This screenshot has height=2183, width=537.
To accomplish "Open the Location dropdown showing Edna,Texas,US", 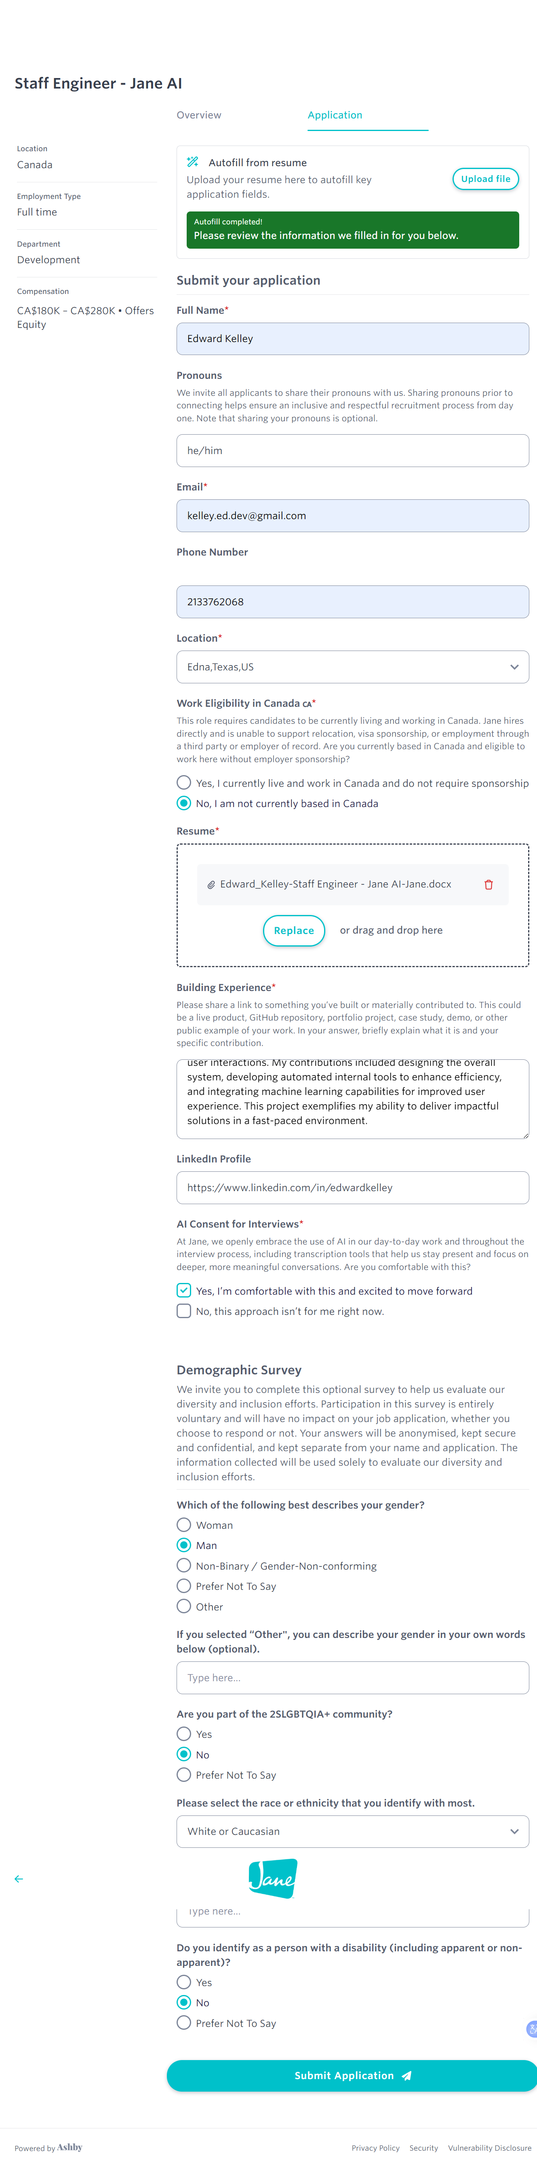I will (352, 667).
